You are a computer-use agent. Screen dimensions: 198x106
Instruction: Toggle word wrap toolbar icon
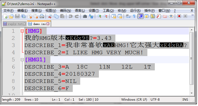click(x=128, y=16)
